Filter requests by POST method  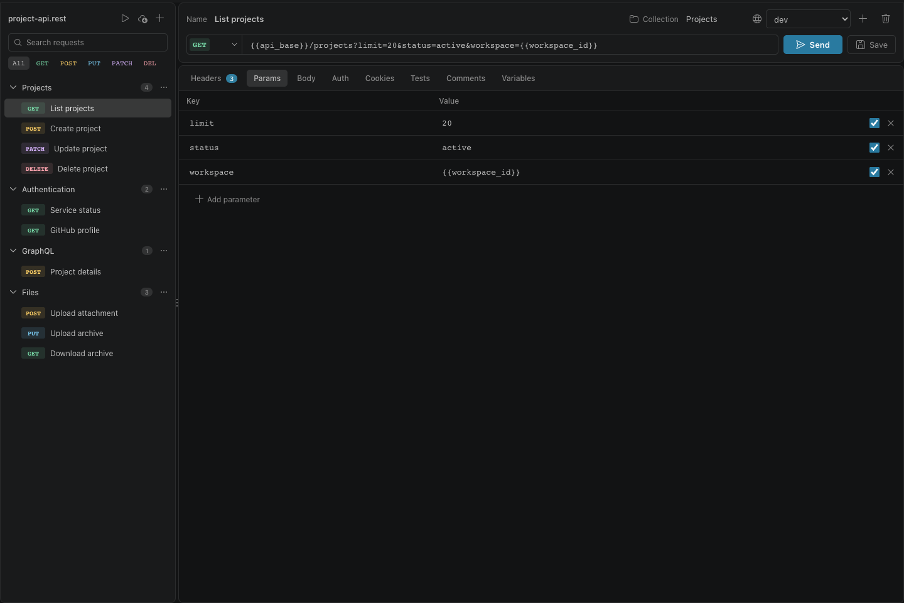(68, 63)
